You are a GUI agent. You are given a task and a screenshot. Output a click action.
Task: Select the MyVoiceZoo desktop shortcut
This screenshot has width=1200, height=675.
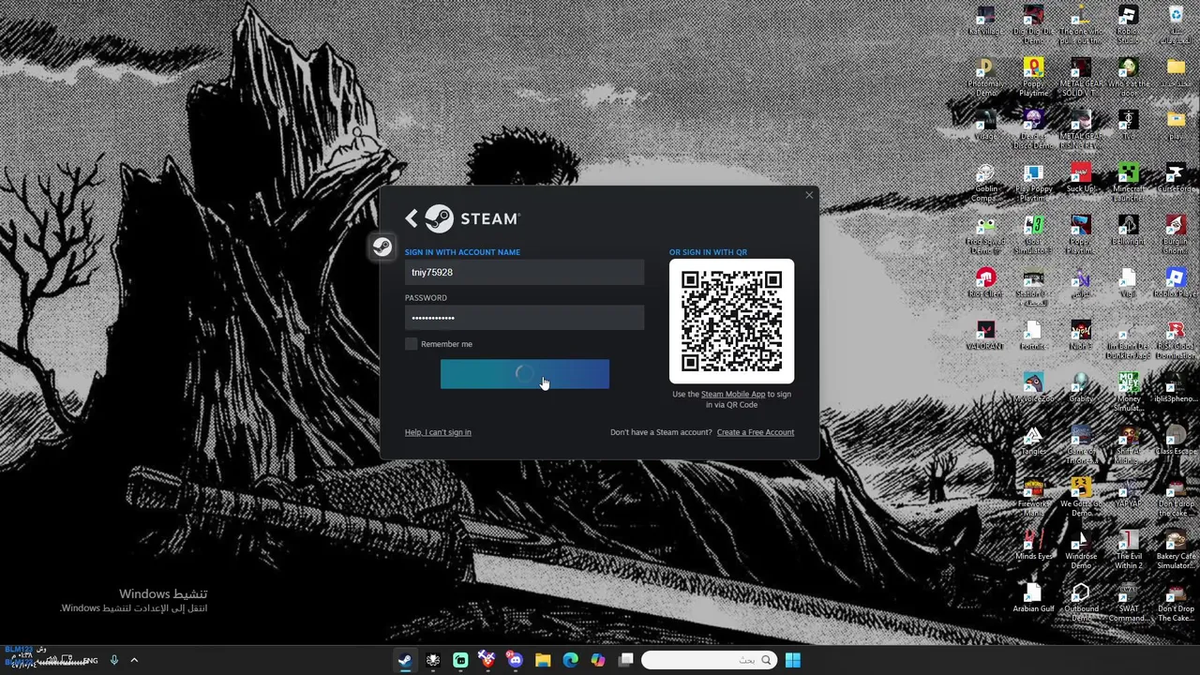click(1033, 388)
